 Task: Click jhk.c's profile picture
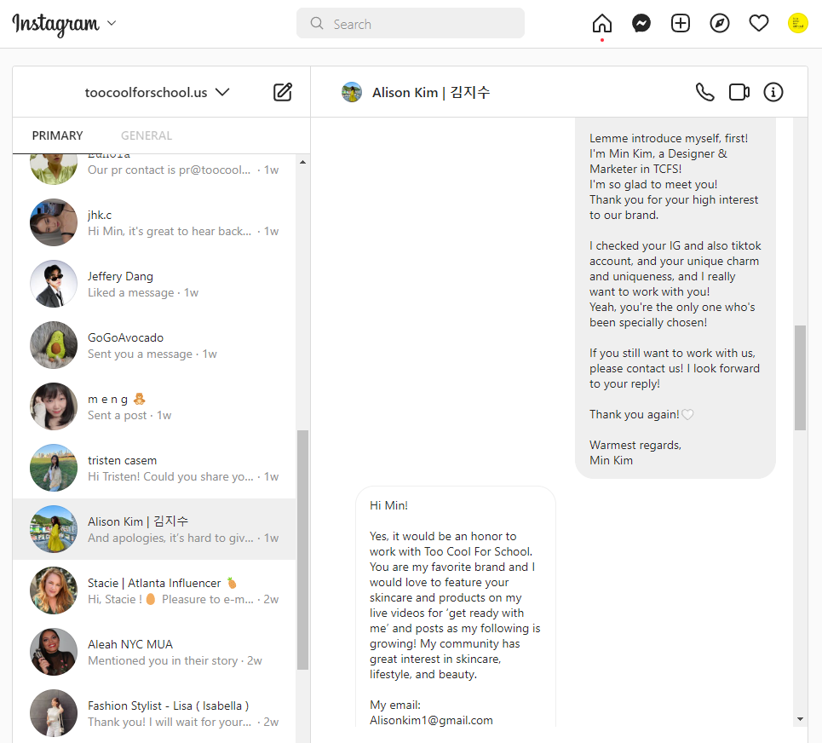point(54,222)
